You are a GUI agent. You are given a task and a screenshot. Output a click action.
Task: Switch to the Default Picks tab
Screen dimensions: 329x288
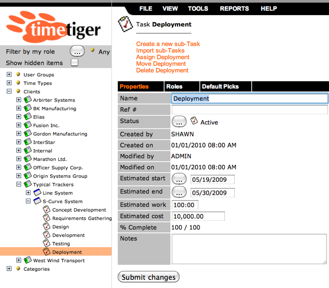click(226, 86)
